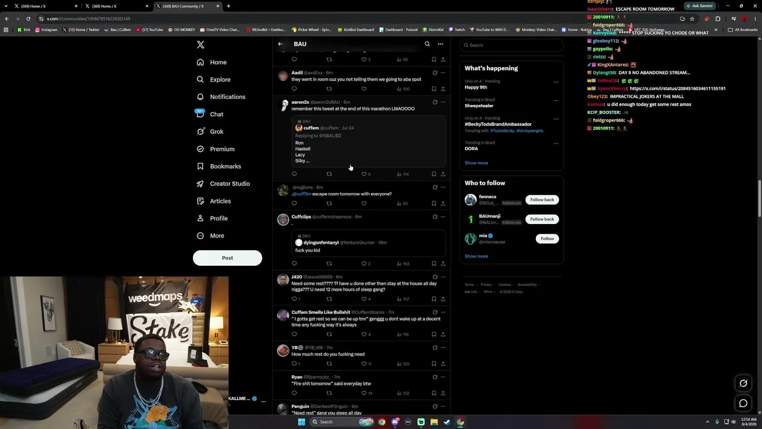The image size is (762, 429).
Task: Bookmark this page with the star icon
Action: tap(692, 18)
